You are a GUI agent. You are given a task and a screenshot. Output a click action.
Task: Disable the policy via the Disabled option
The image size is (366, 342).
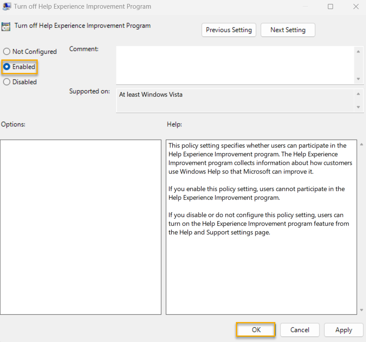pos(7,82)
